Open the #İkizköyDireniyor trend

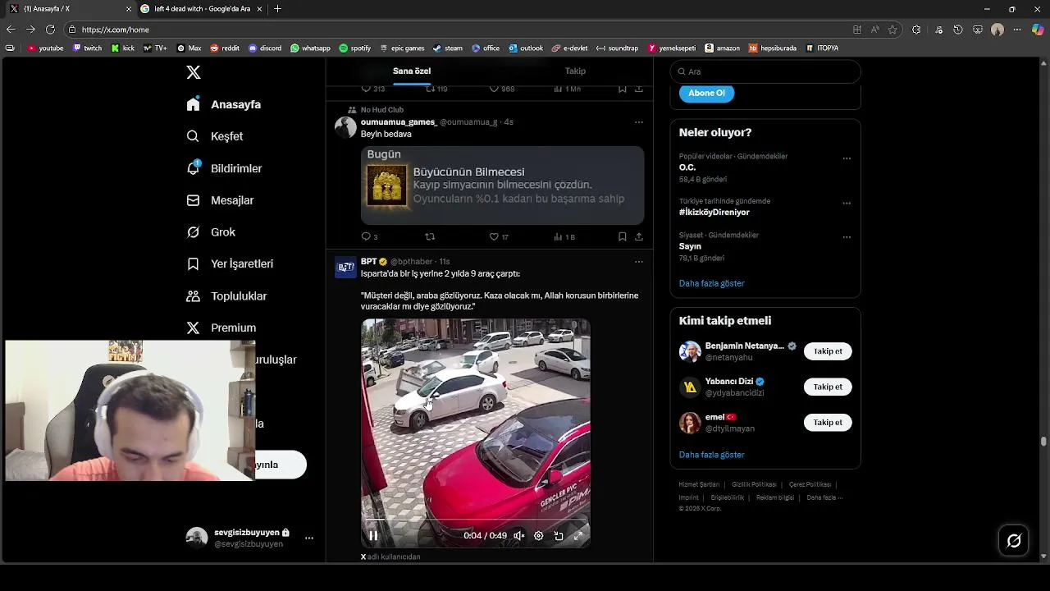click(x=714, y=213)
